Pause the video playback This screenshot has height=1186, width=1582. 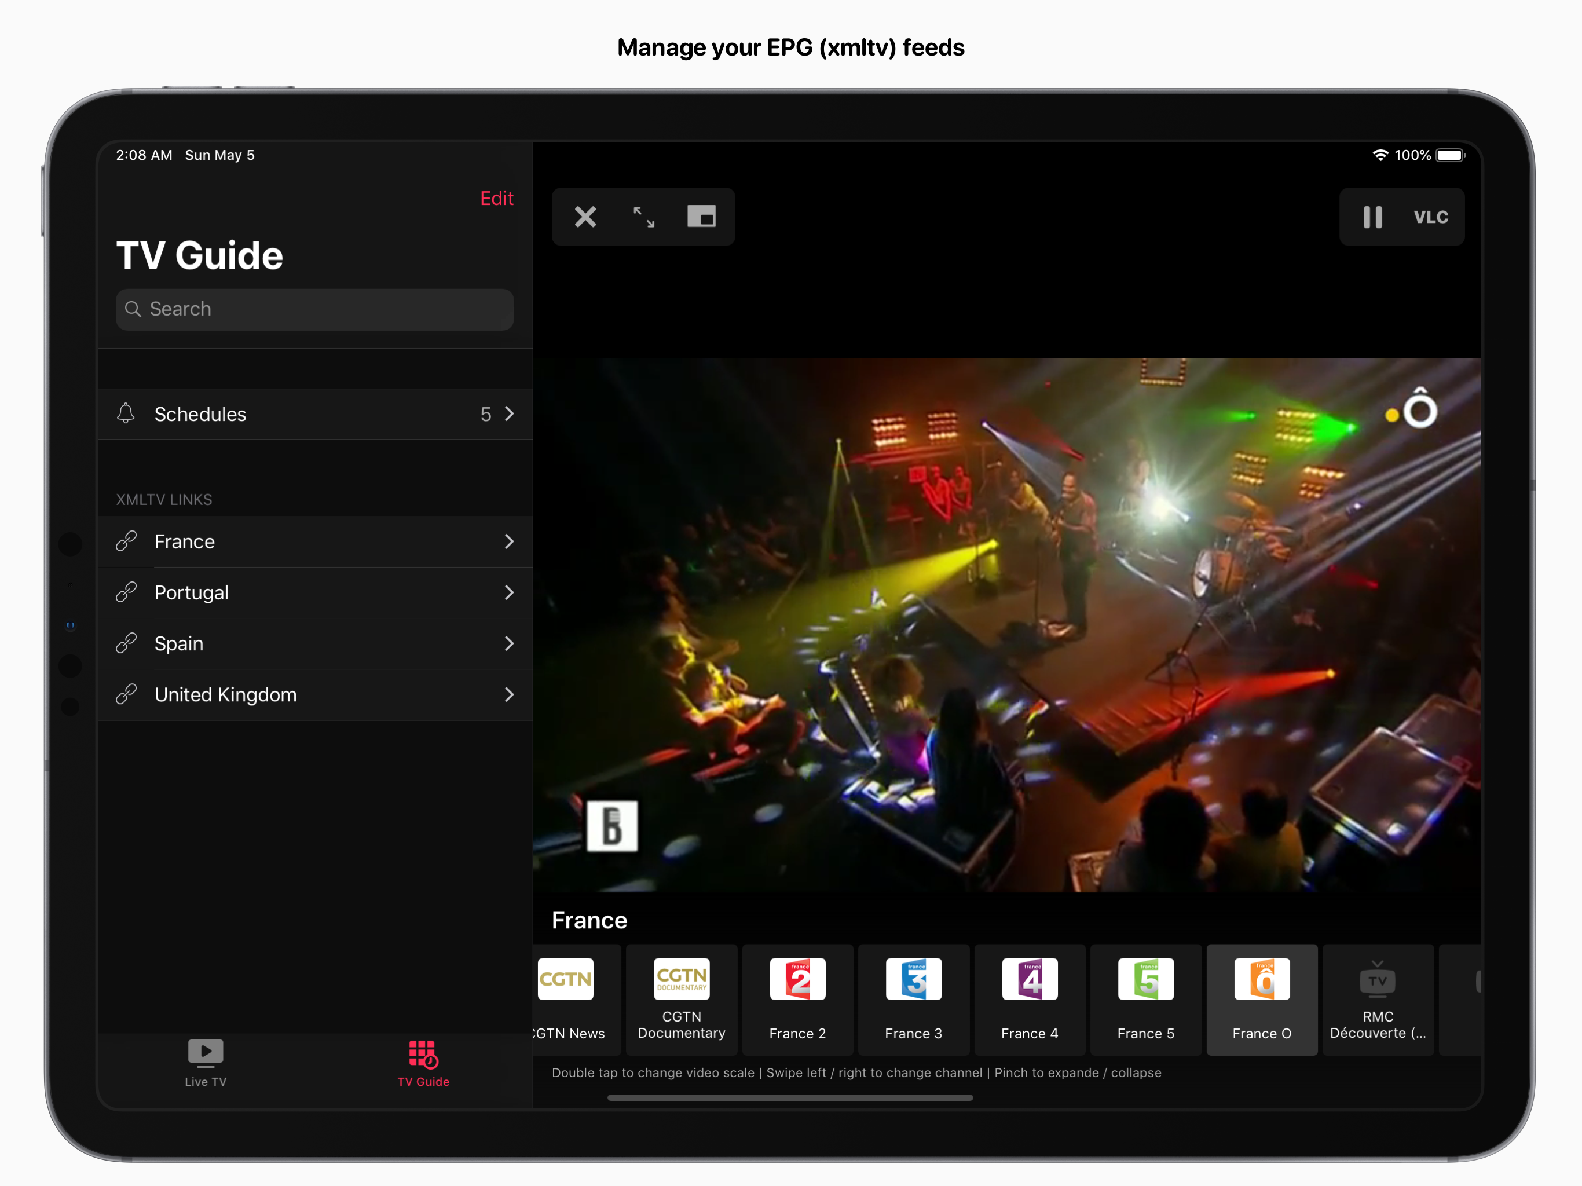coord(1372,217)
